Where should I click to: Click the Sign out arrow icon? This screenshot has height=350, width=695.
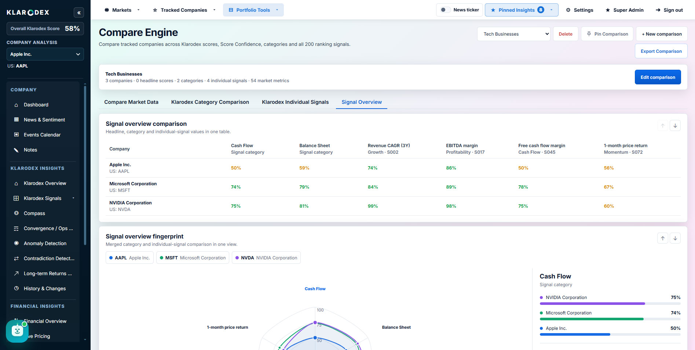tap(658, 10)
